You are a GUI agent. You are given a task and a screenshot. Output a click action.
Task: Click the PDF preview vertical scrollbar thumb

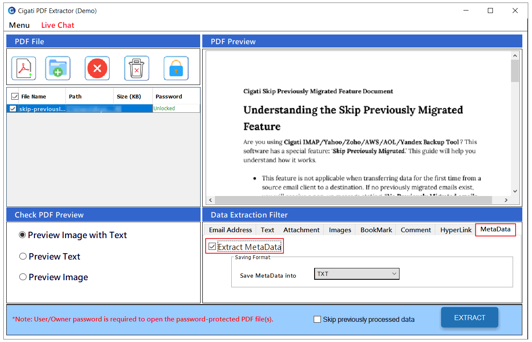click(x=515, y=71)
